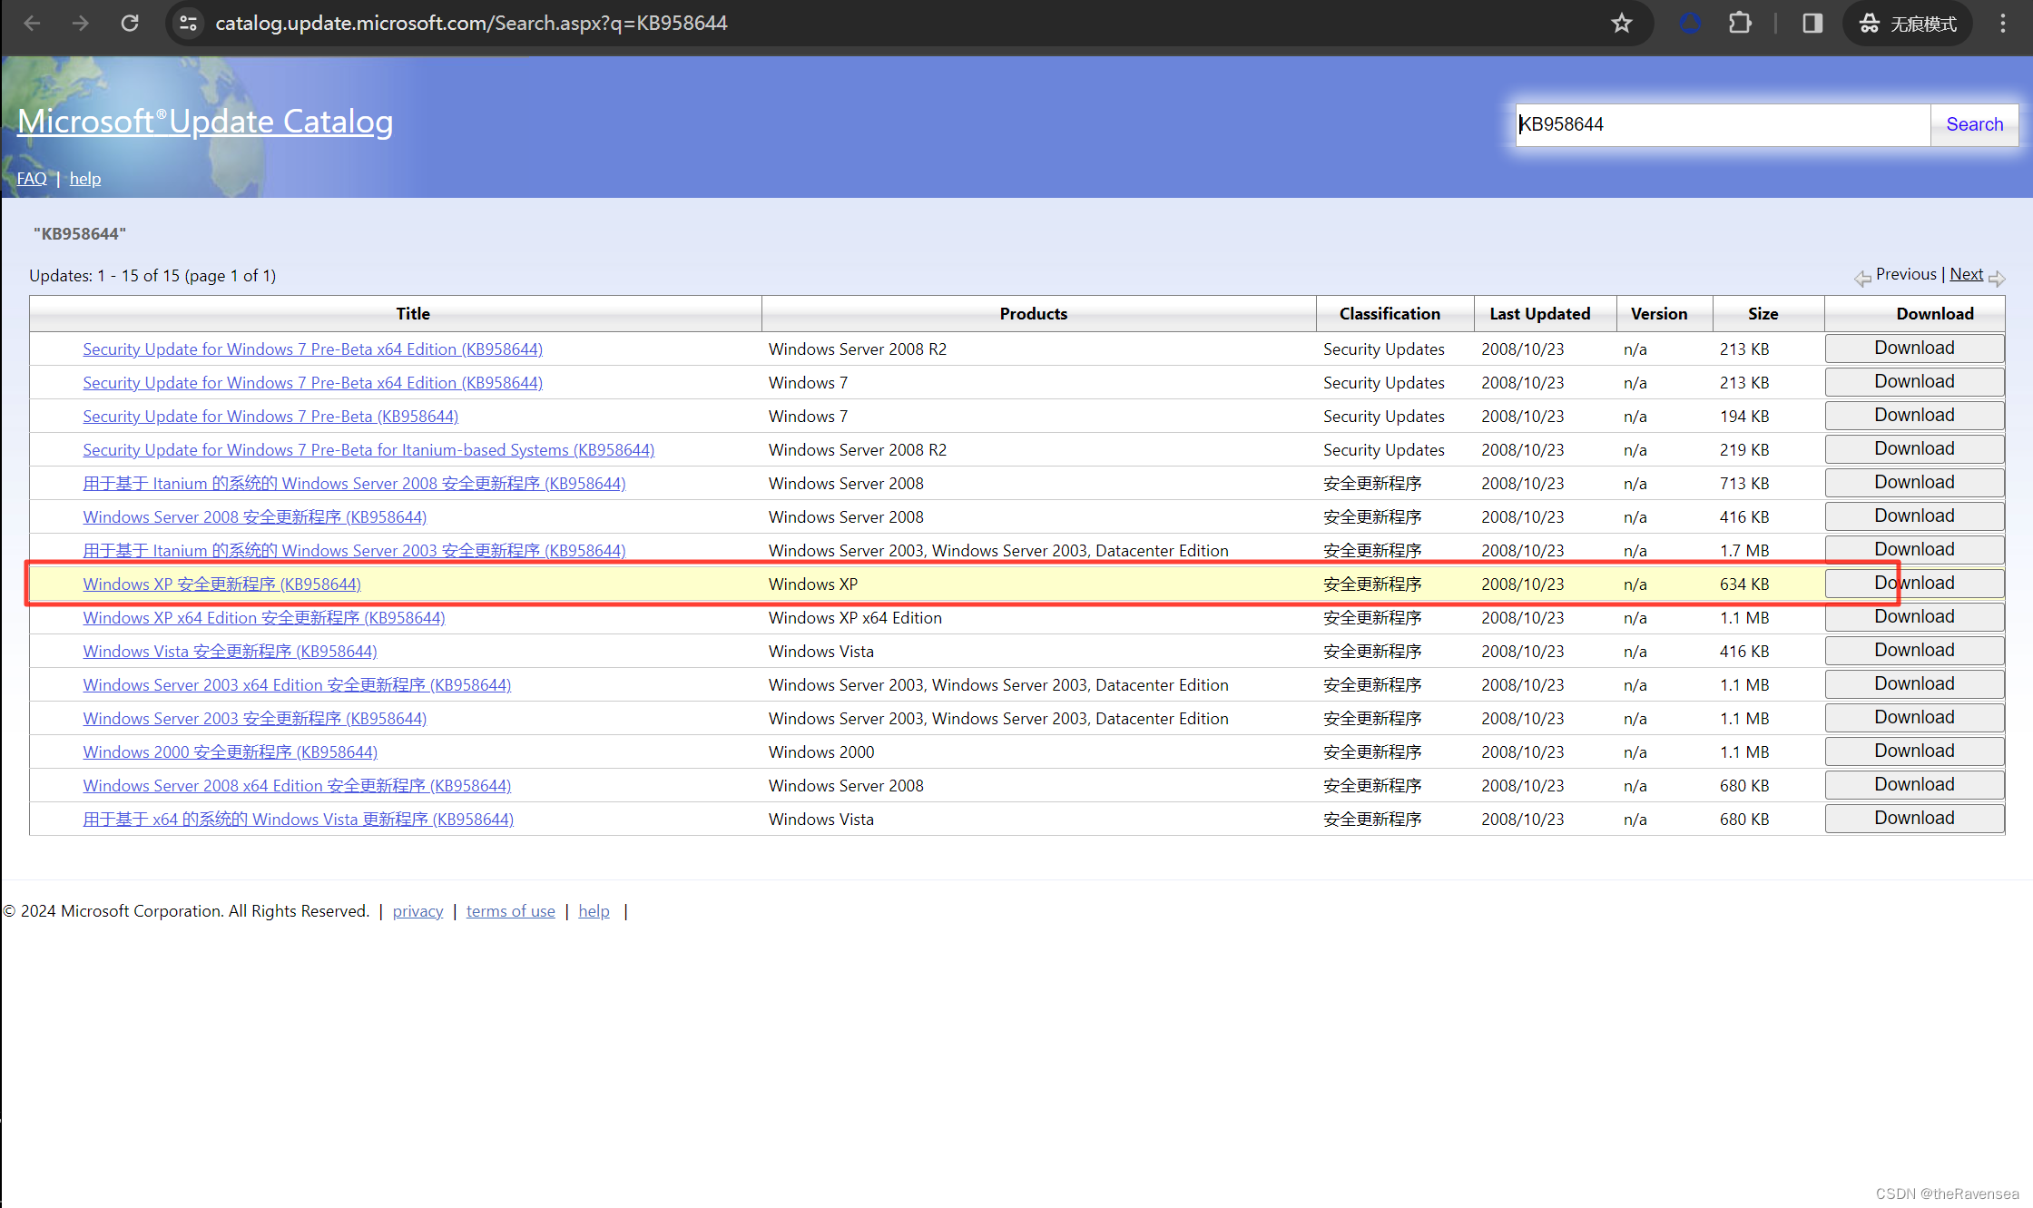Toggle the browser side panel icon

point(1812,24)
